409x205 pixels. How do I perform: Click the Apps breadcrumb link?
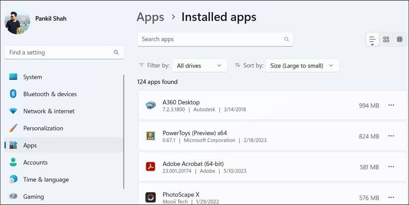(150, 17)
